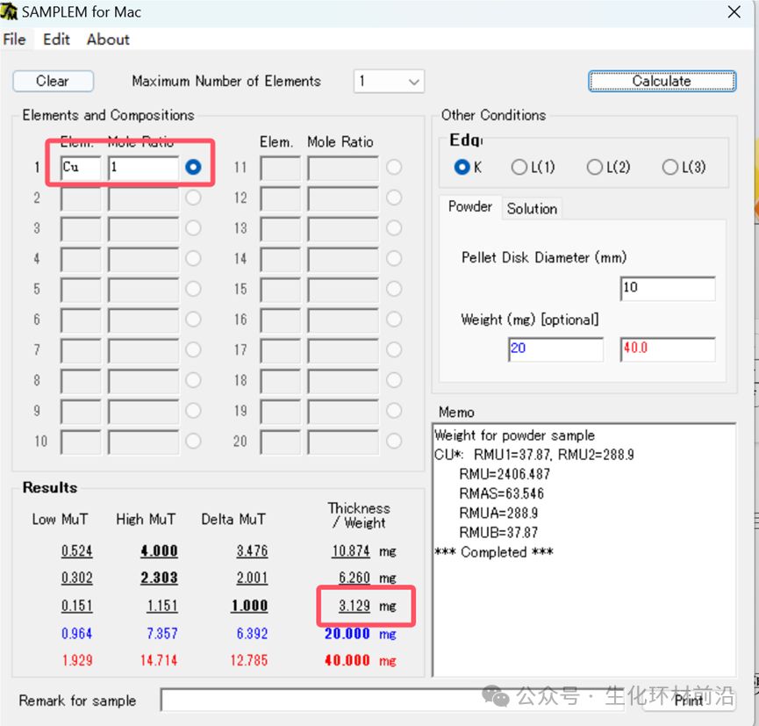
Task: Select the row 1 element radio button
Action: 193,167
